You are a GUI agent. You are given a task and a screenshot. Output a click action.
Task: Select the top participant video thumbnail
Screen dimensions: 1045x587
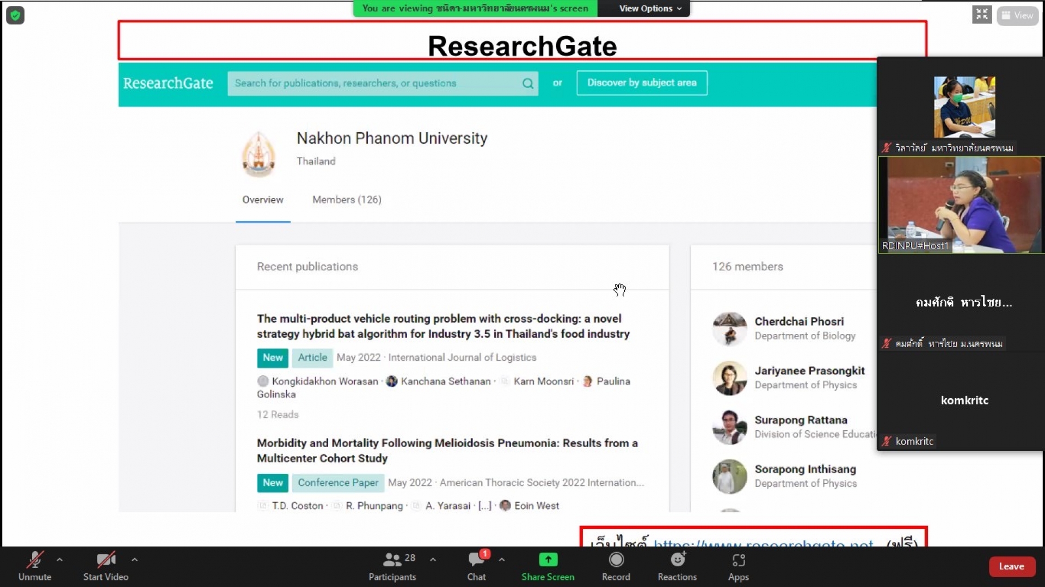point(964,107)
